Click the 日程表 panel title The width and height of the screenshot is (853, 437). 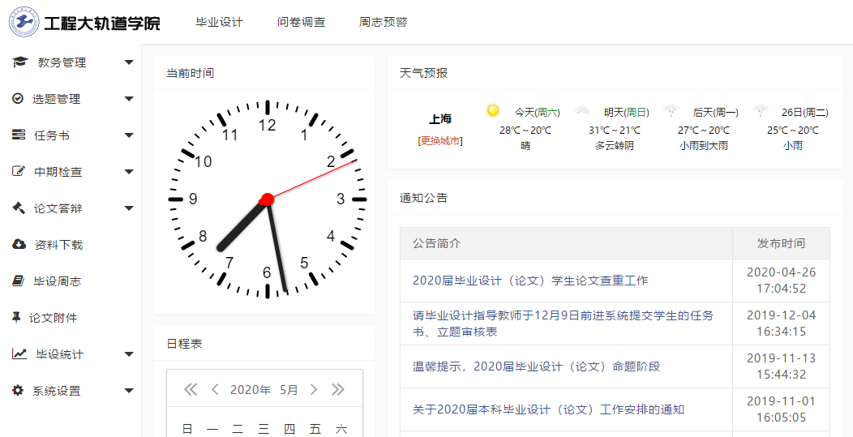(184, 344)
